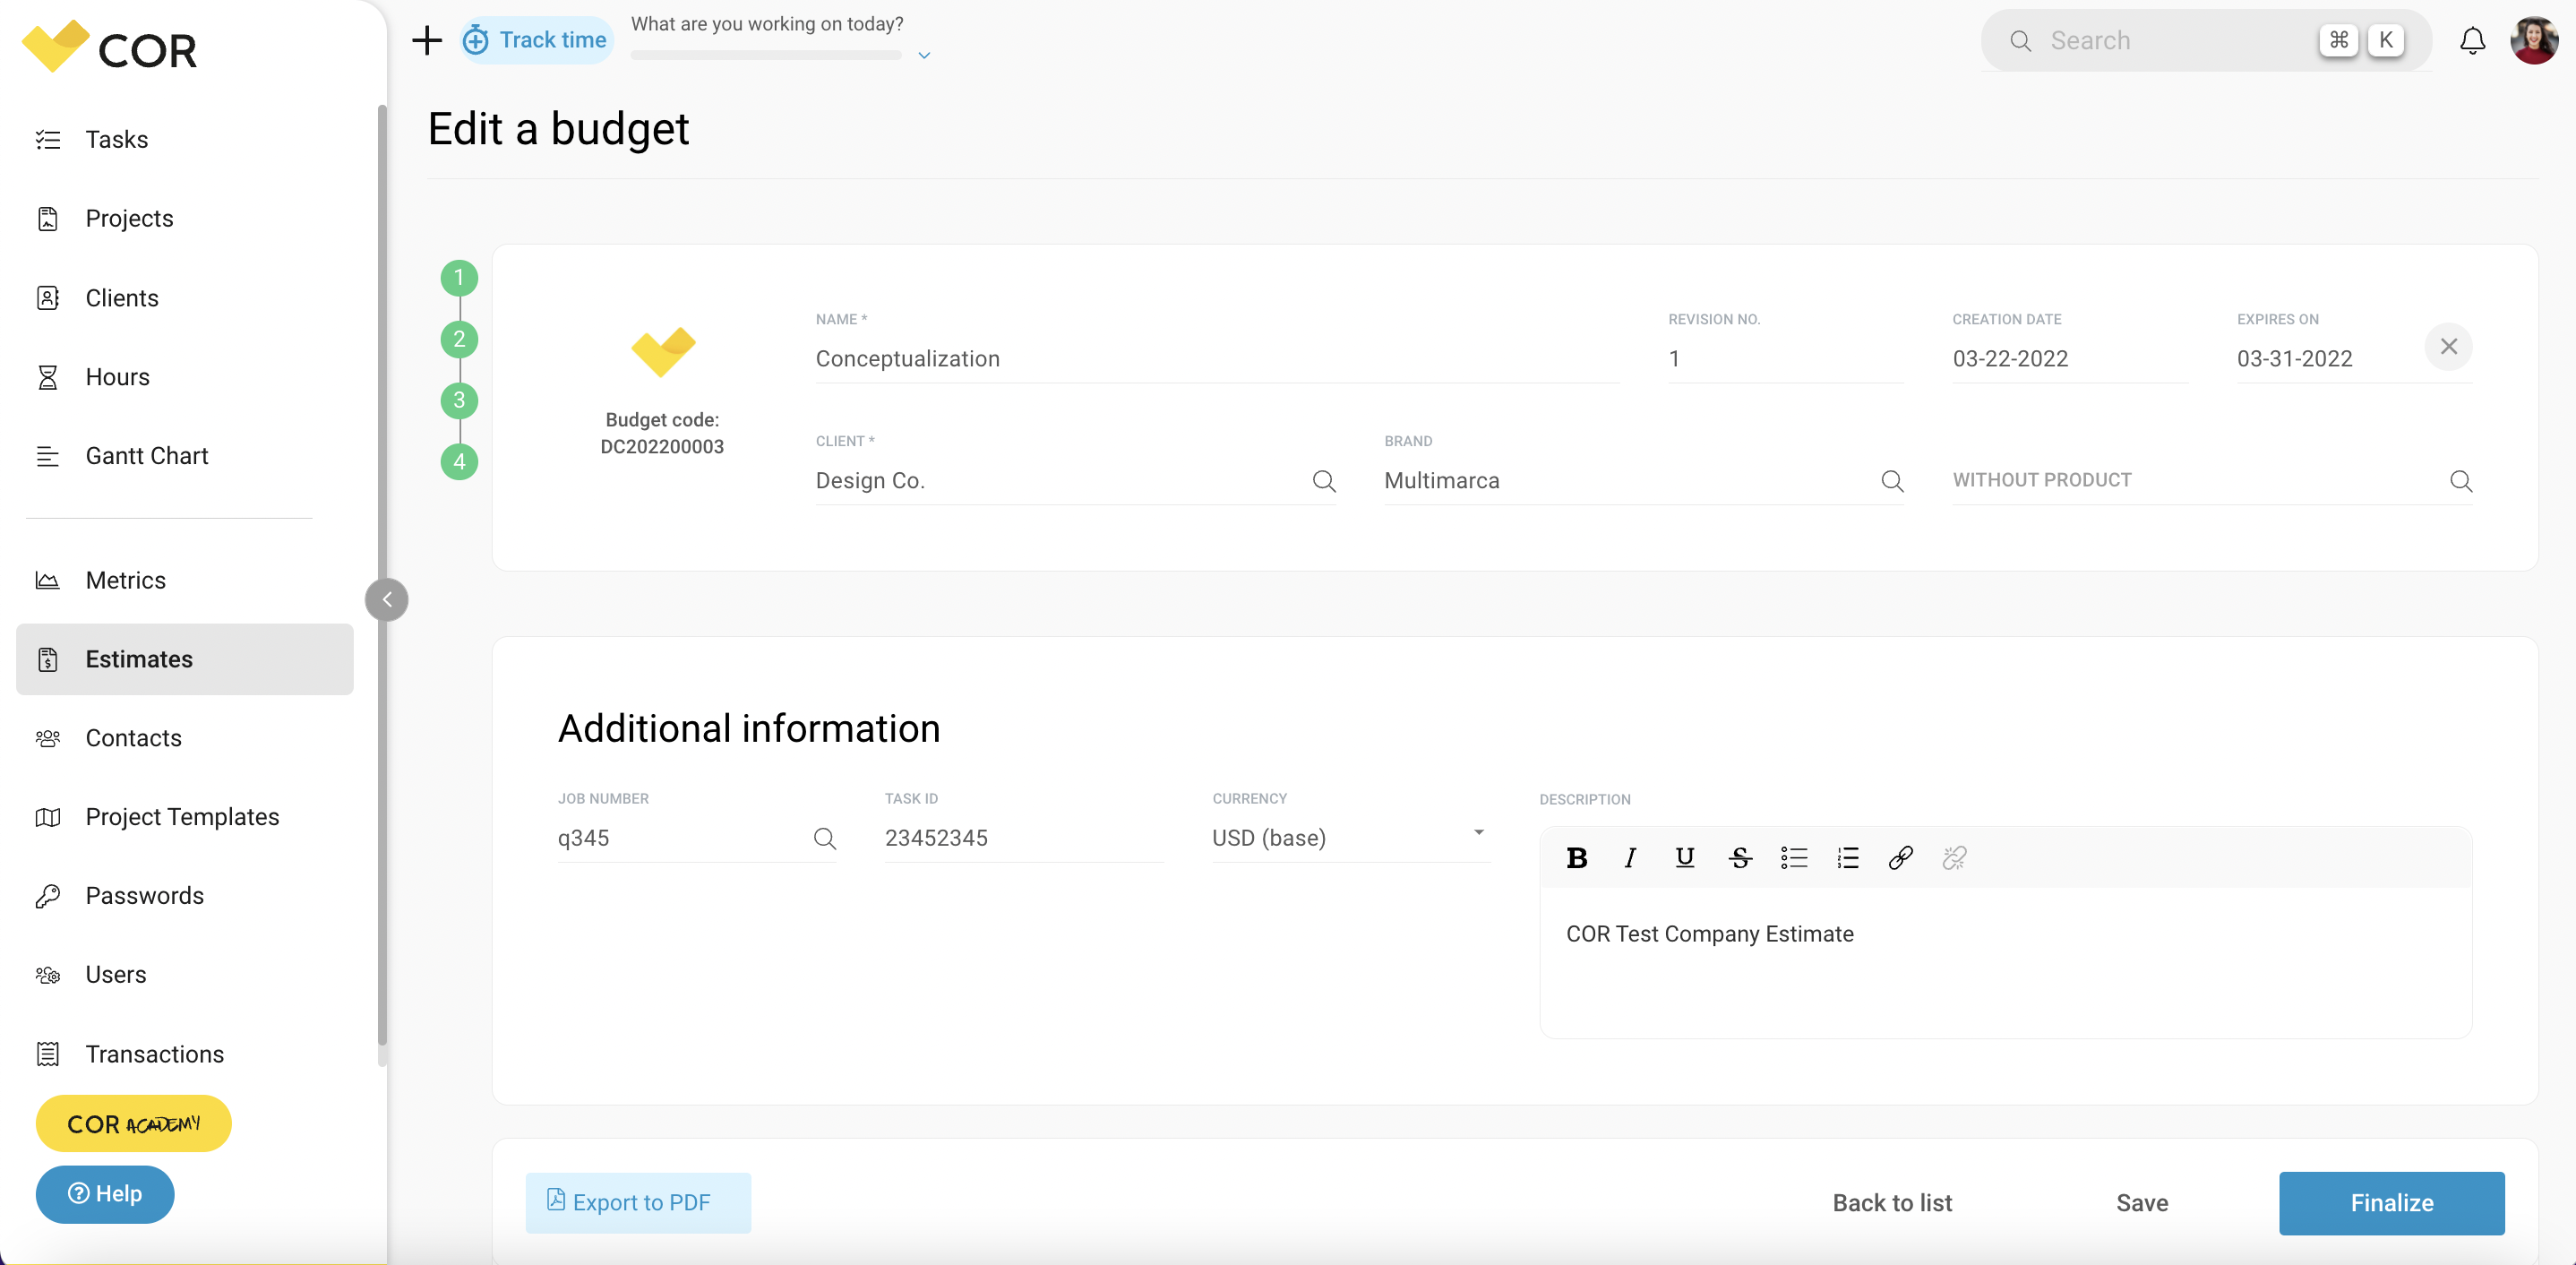Toggle italic in description editor
Viewport: 2576px width, 1265px height.
pyautogui.click(x=1630, y=858)
